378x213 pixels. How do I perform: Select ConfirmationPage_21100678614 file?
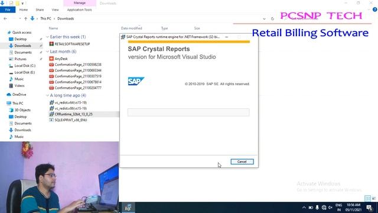tap(78, 82)
